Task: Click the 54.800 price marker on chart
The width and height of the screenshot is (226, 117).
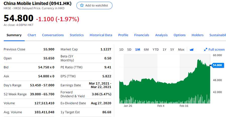Action: 217,65
